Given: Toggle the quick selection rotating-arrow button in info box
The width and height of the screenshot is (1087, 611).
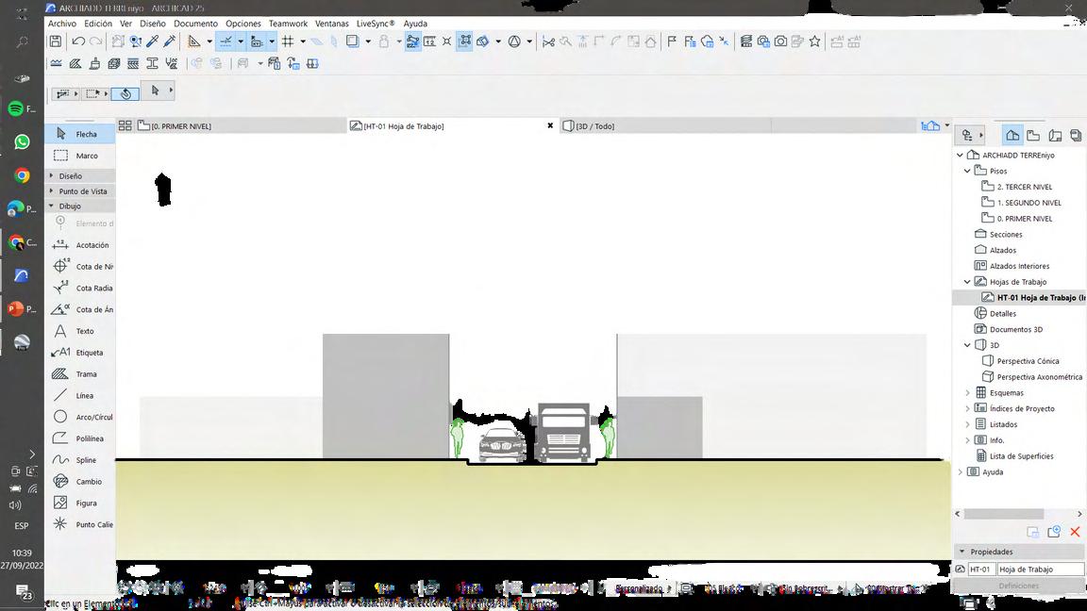Looking at the screenshot, I should click(x=125, y=92).
